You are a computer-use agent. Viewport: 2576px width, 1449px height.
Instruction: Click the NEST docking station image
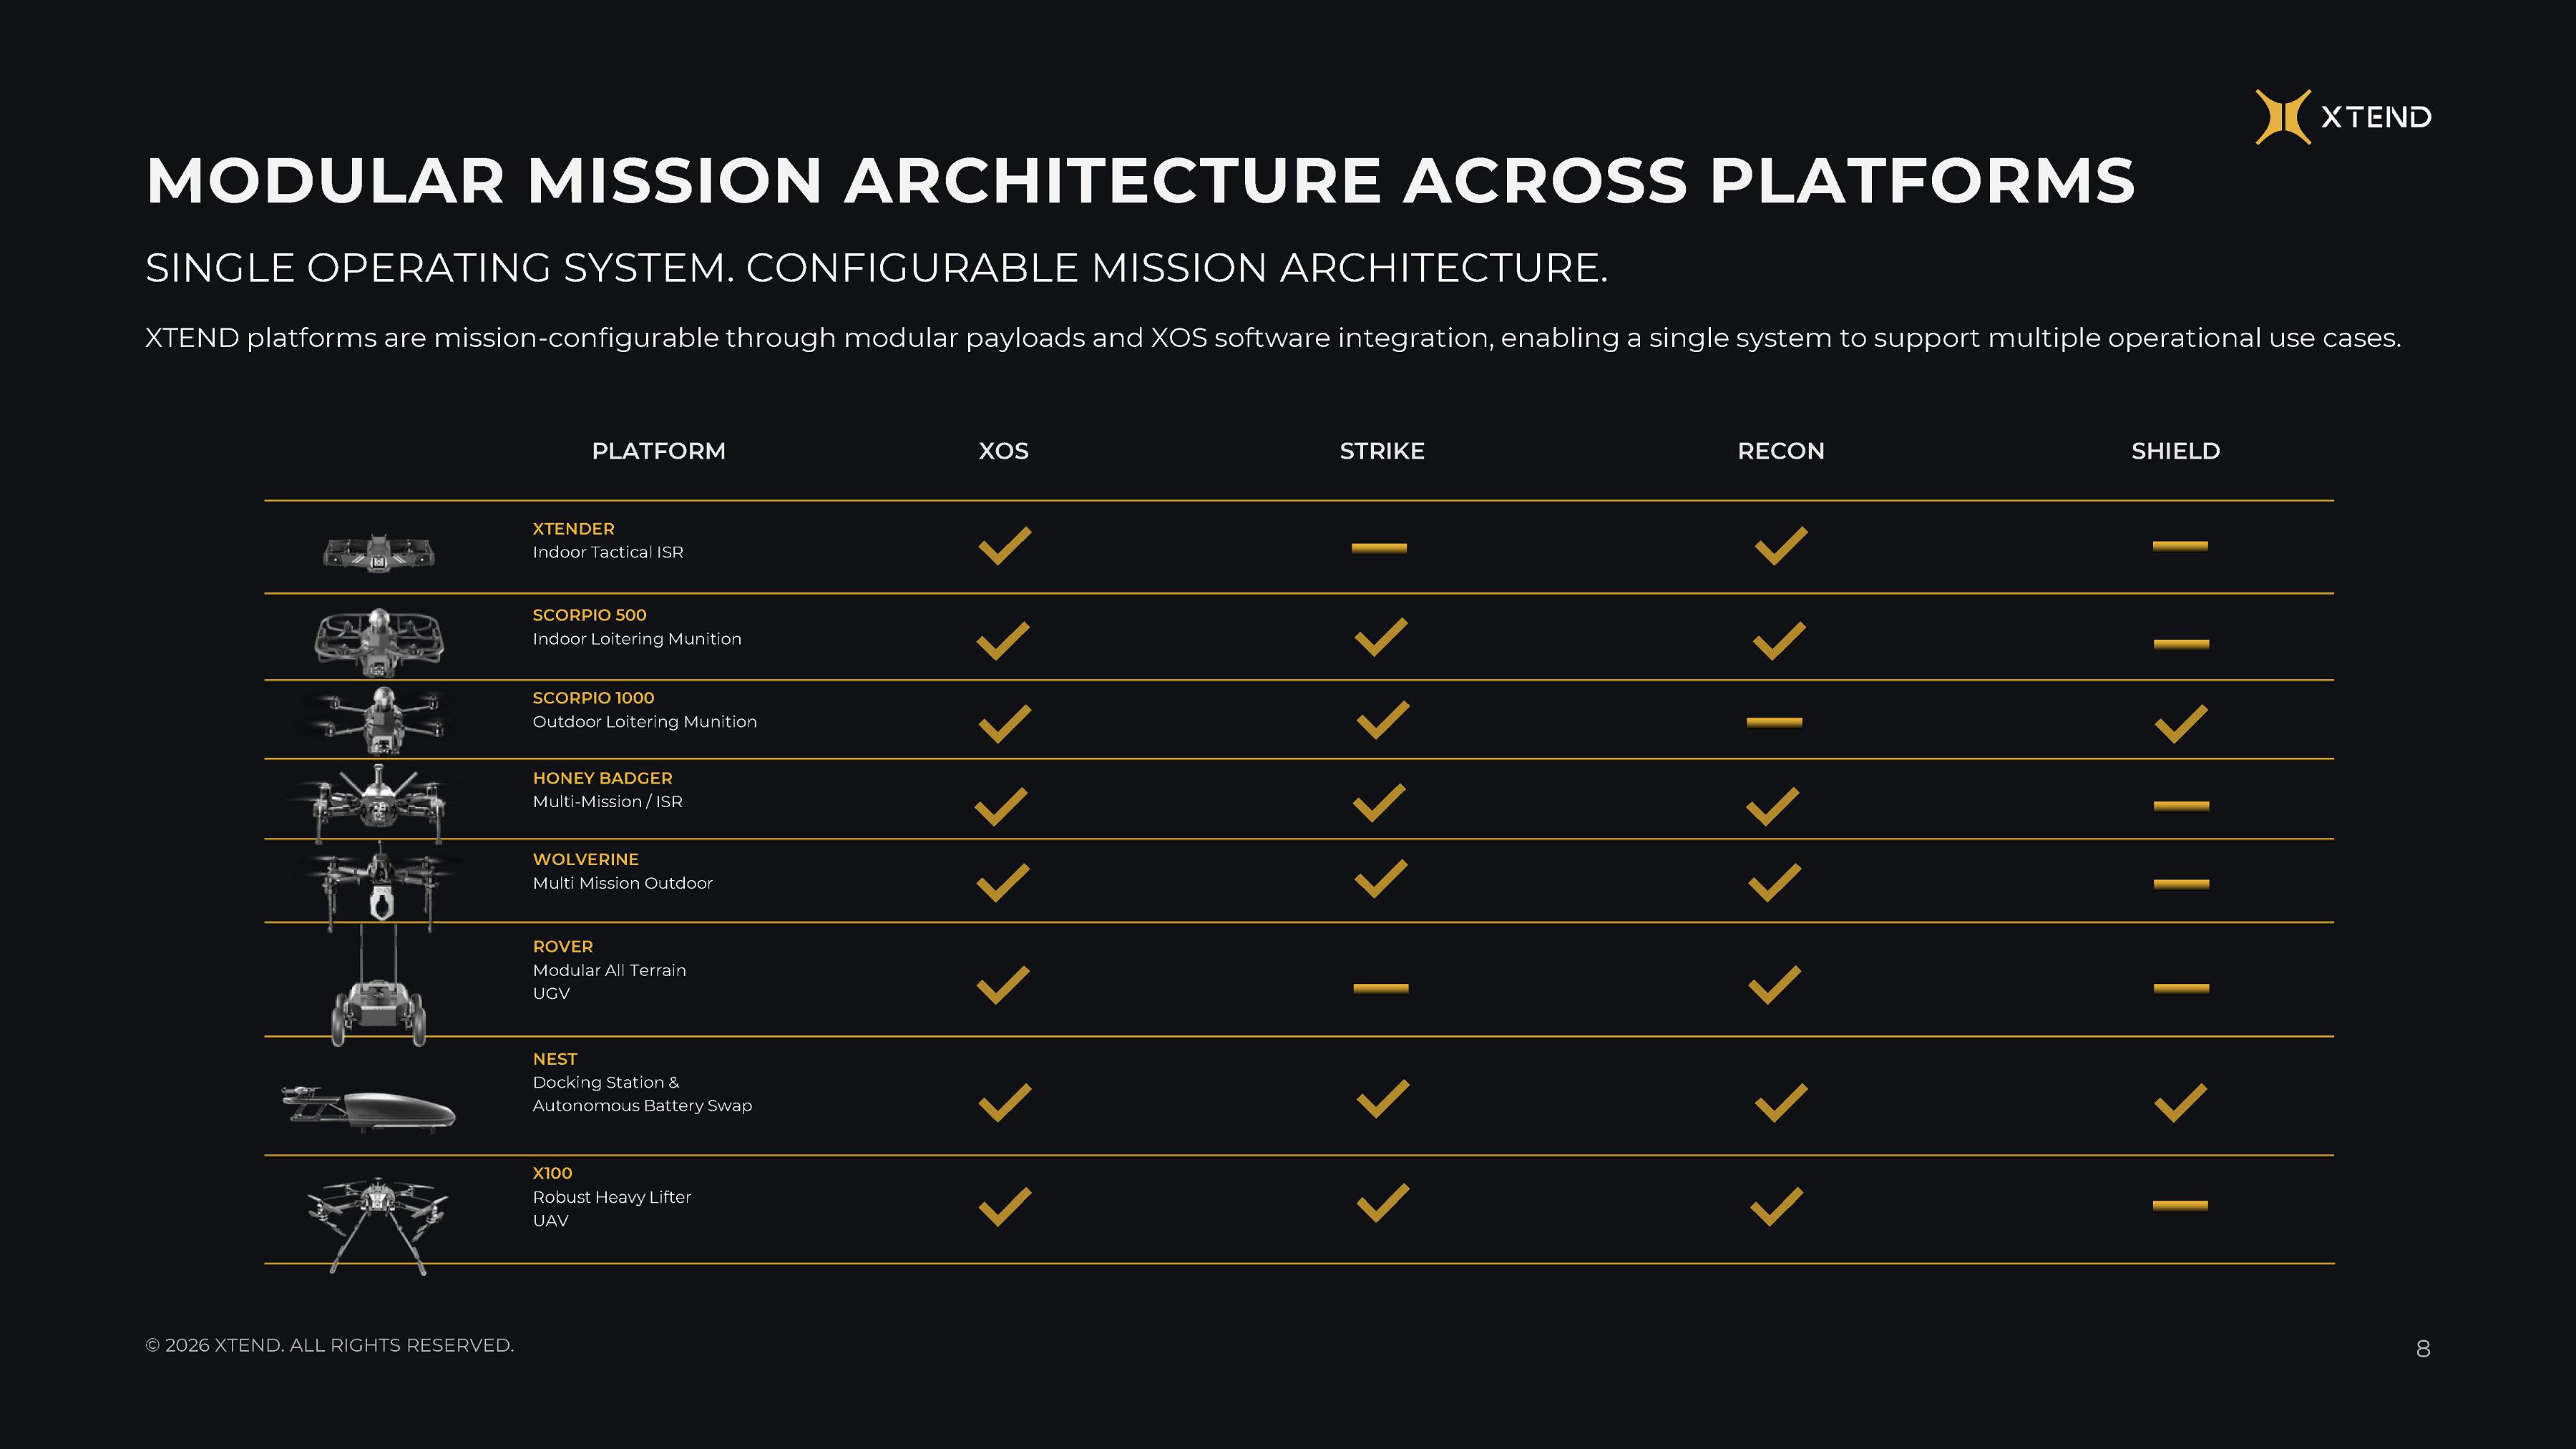pos(369,1109)
